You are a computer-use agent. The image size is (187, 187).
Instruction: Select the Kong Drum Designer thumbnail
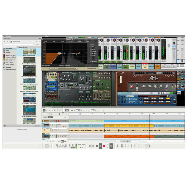click(29, 51)
